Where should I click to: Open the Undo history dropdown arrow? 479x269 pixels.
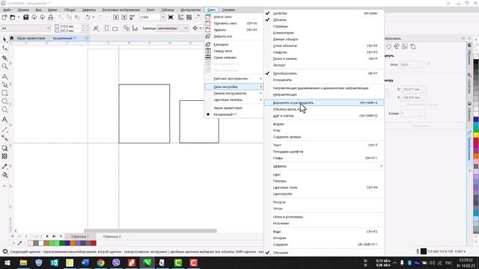pos(94,17)
